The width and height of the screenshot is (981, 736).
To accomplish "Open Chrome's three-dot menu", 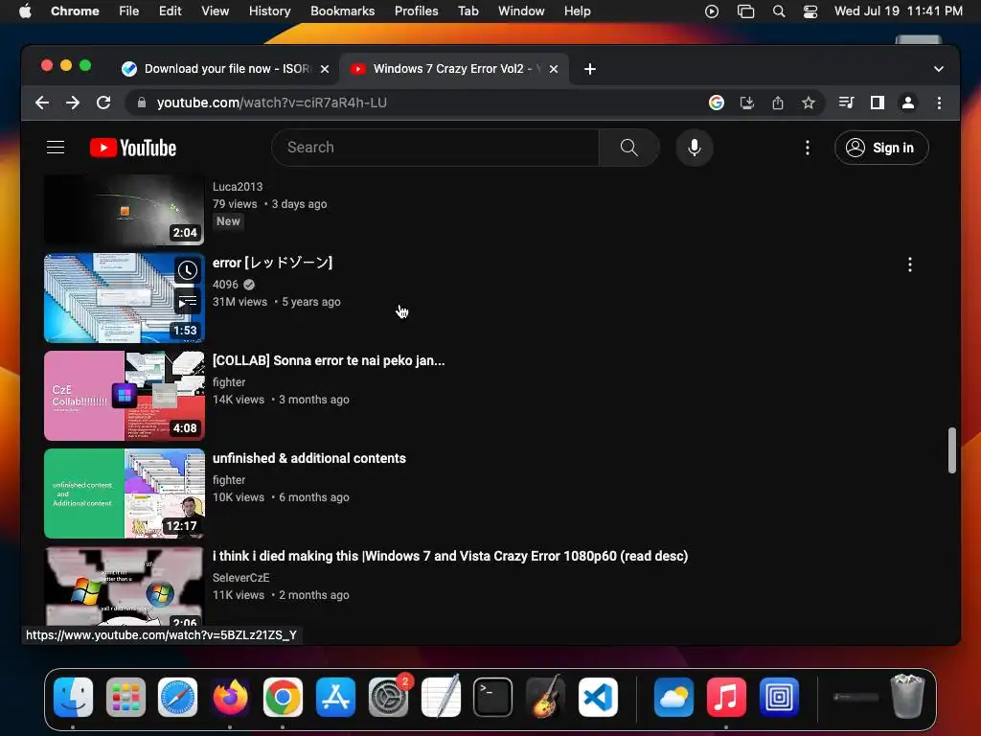I will [x=939, y=103].
